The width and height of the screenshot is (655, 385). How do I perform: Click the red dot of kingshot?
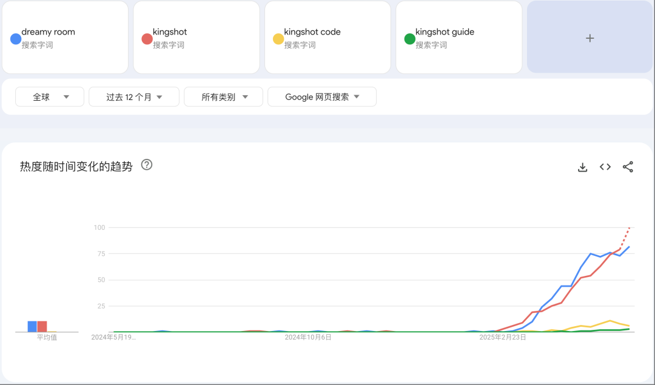[147, 39]
